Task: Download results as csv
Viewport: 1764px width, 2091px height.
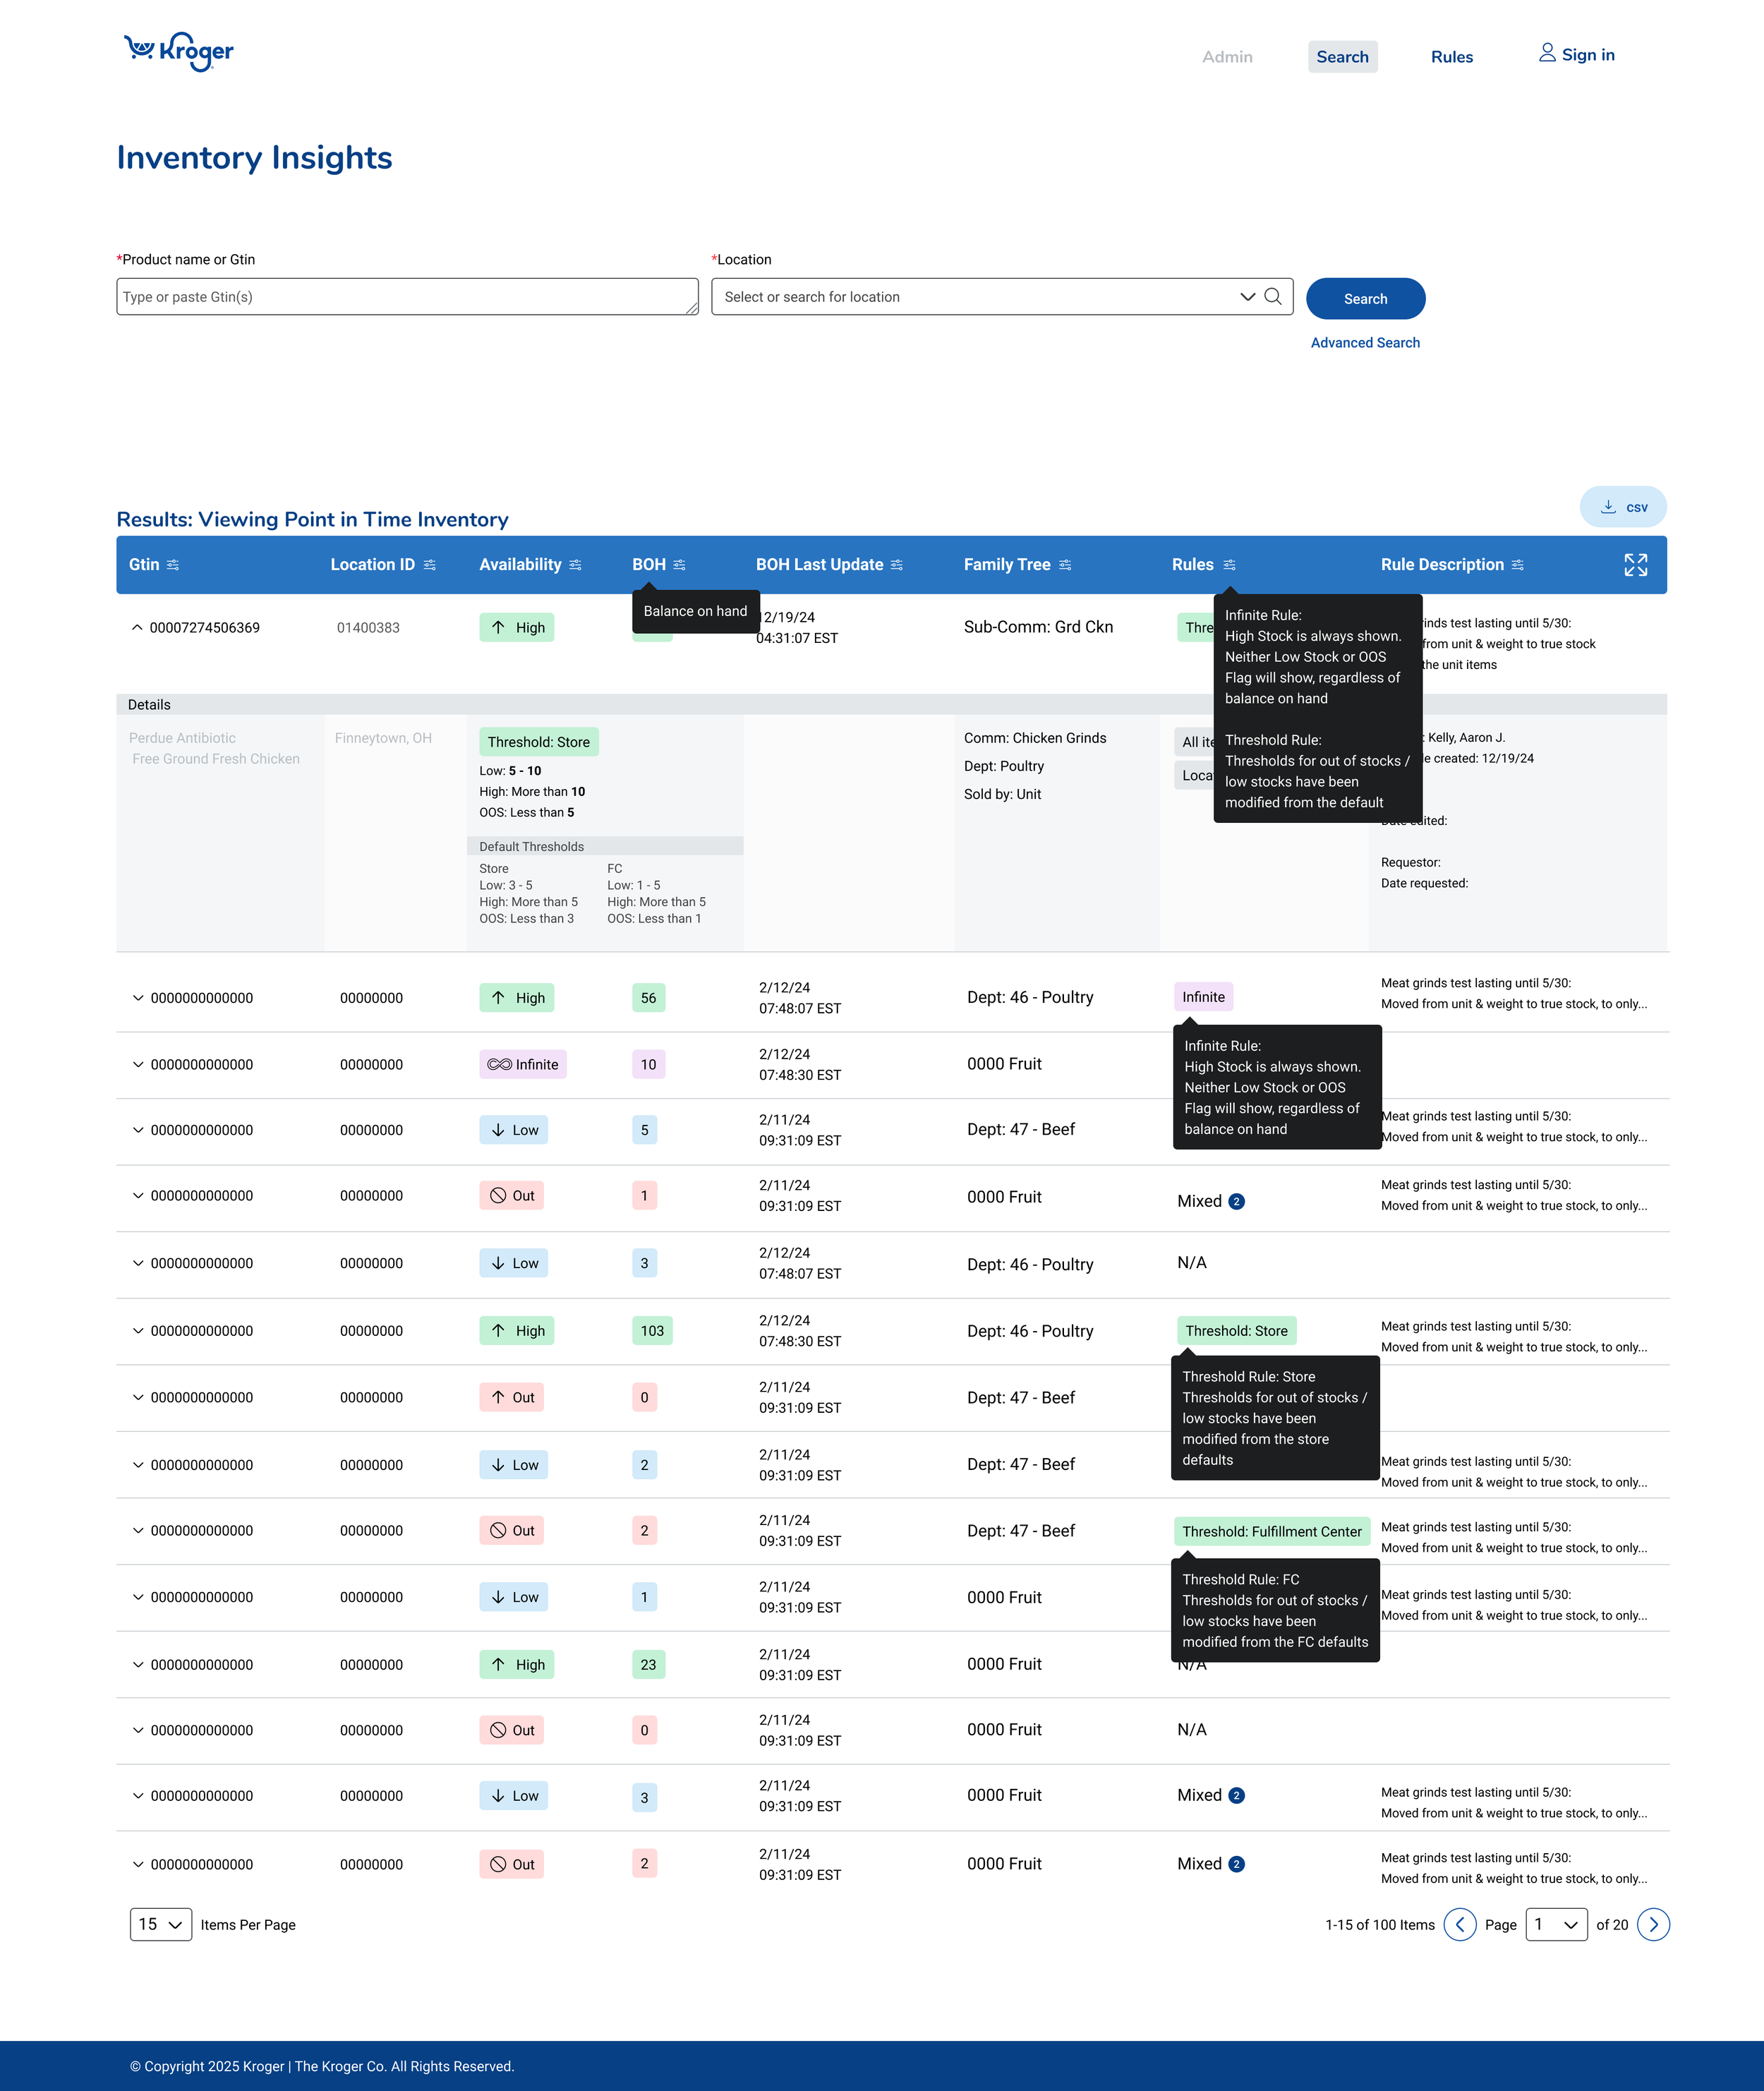Action: [1622, 507]
